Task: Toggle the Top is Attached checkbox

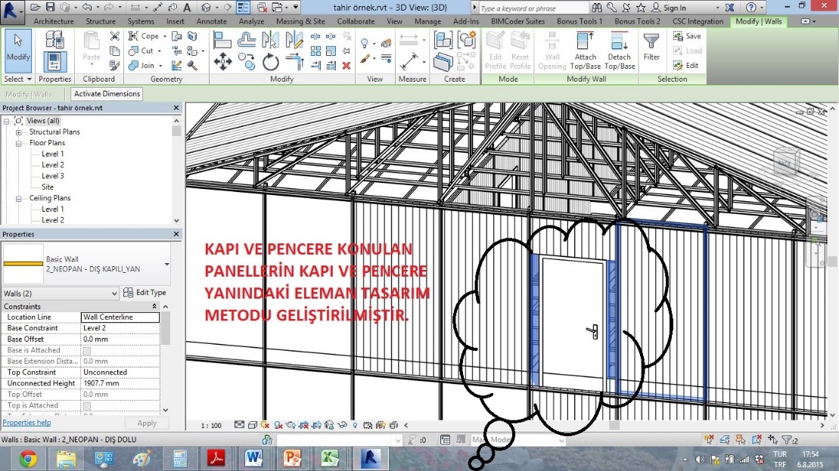Action: (86, 406)
